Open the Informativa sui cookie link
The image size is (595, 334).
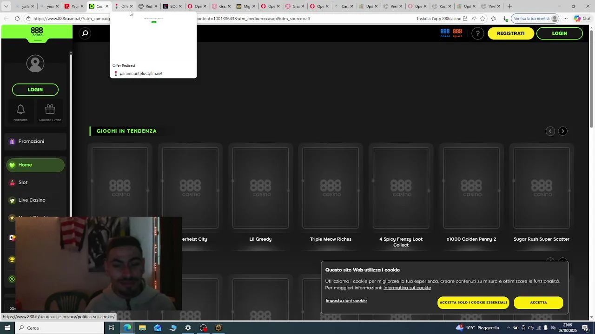[x=407, y=288]
